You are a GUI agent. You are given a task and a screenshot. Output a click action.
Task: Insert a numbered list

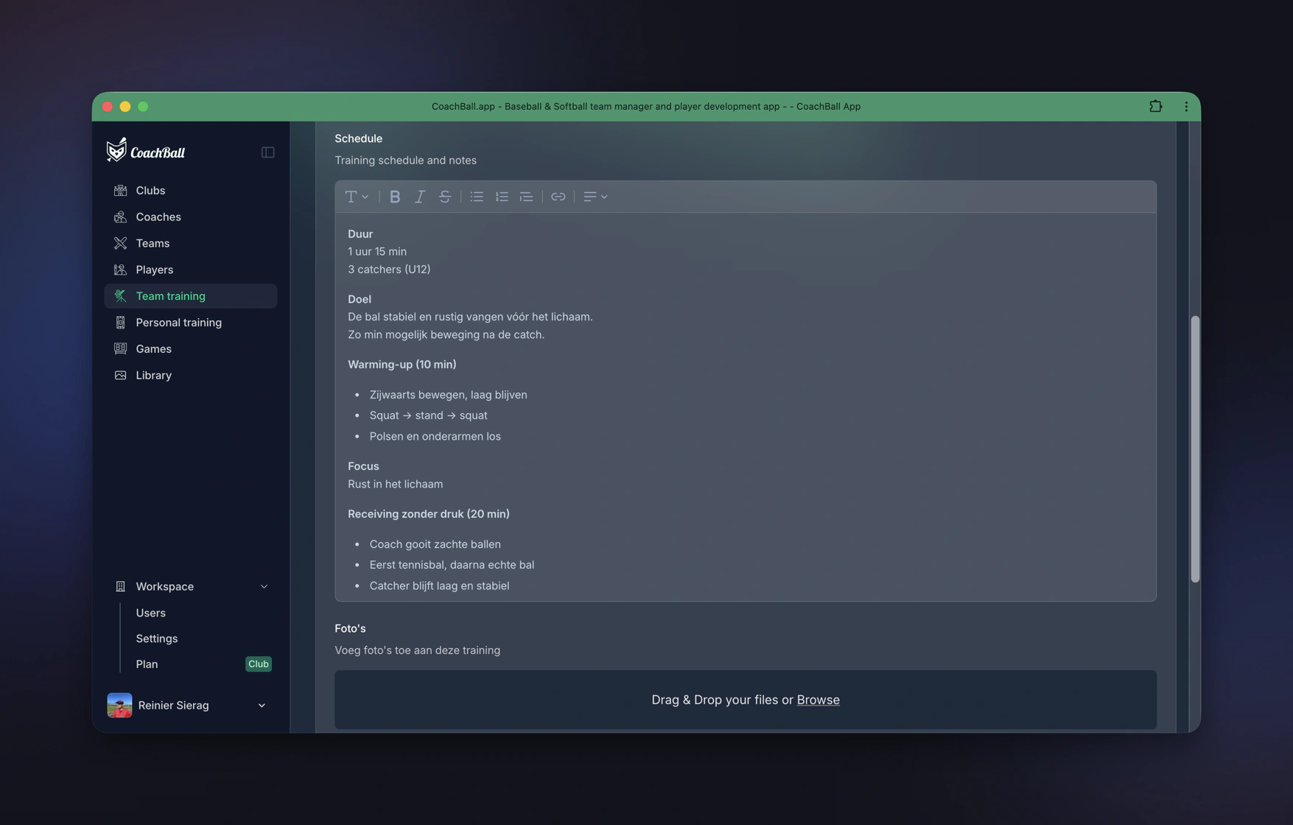point(502,197)
